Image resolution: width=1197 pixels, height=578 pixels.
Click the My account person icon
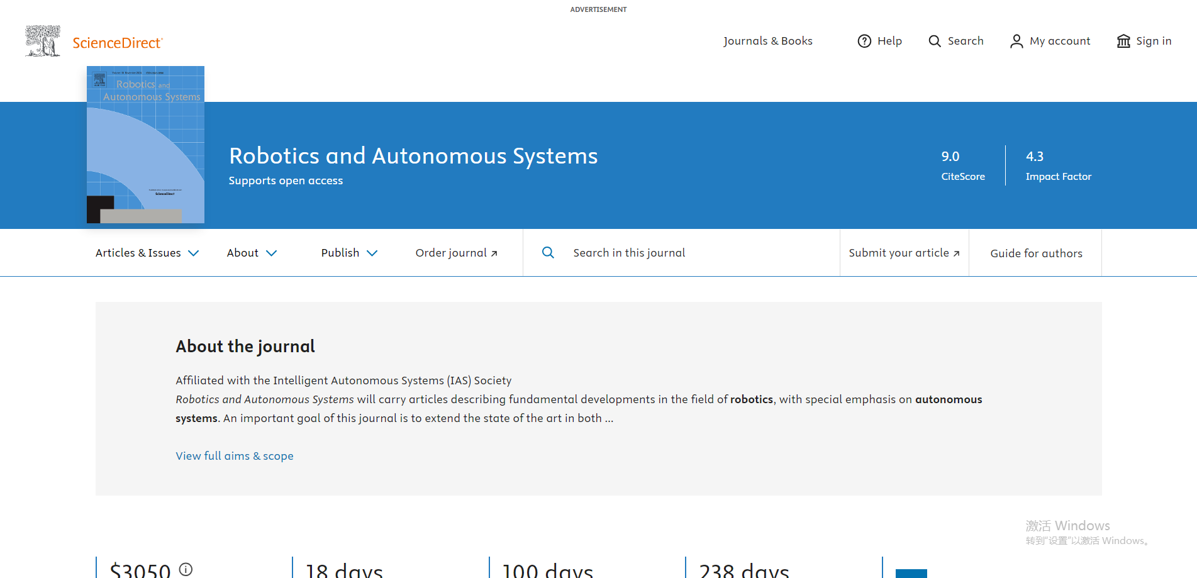click(1016, 41)
